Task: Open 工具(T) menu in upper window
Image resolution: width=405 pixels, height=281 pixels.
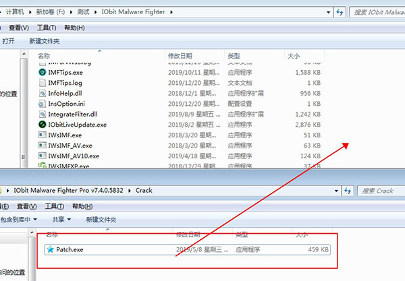Action: point(47,28)
